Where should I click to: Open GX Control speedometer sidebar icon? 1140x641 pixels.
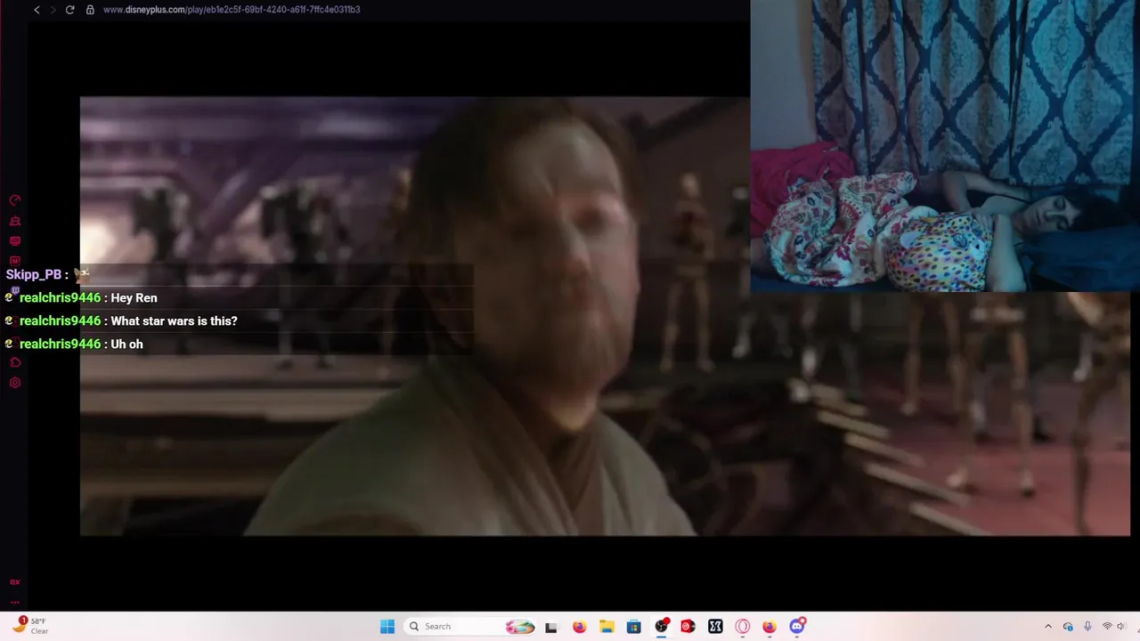(x=15, y=200)
